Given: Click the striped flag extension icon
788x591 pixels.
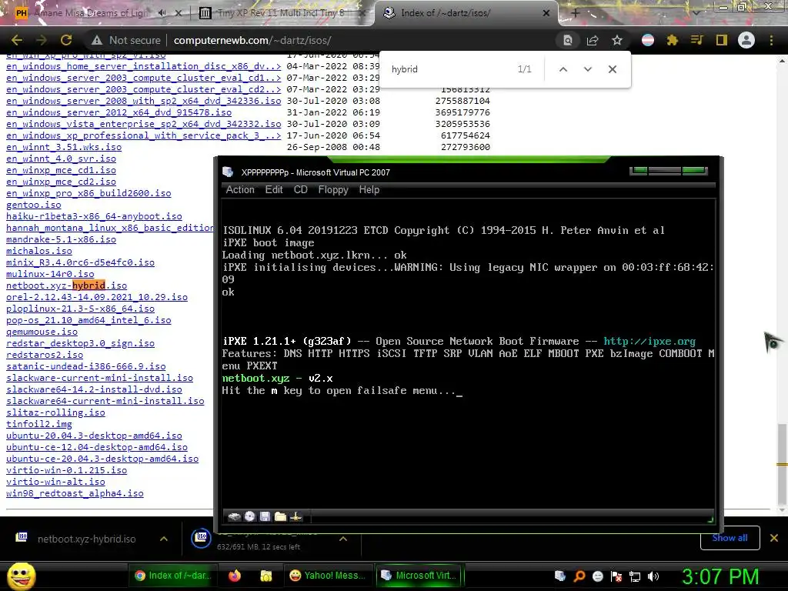Looking at the screenshot, I should coord(648,40).
